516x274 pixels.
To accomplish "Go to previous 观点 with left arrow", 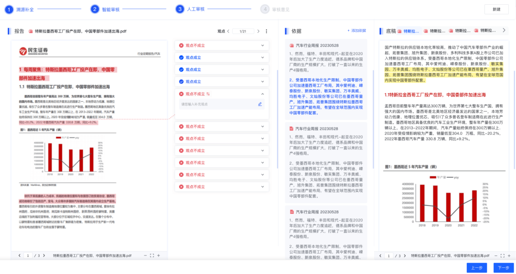I will pos(228,31).
